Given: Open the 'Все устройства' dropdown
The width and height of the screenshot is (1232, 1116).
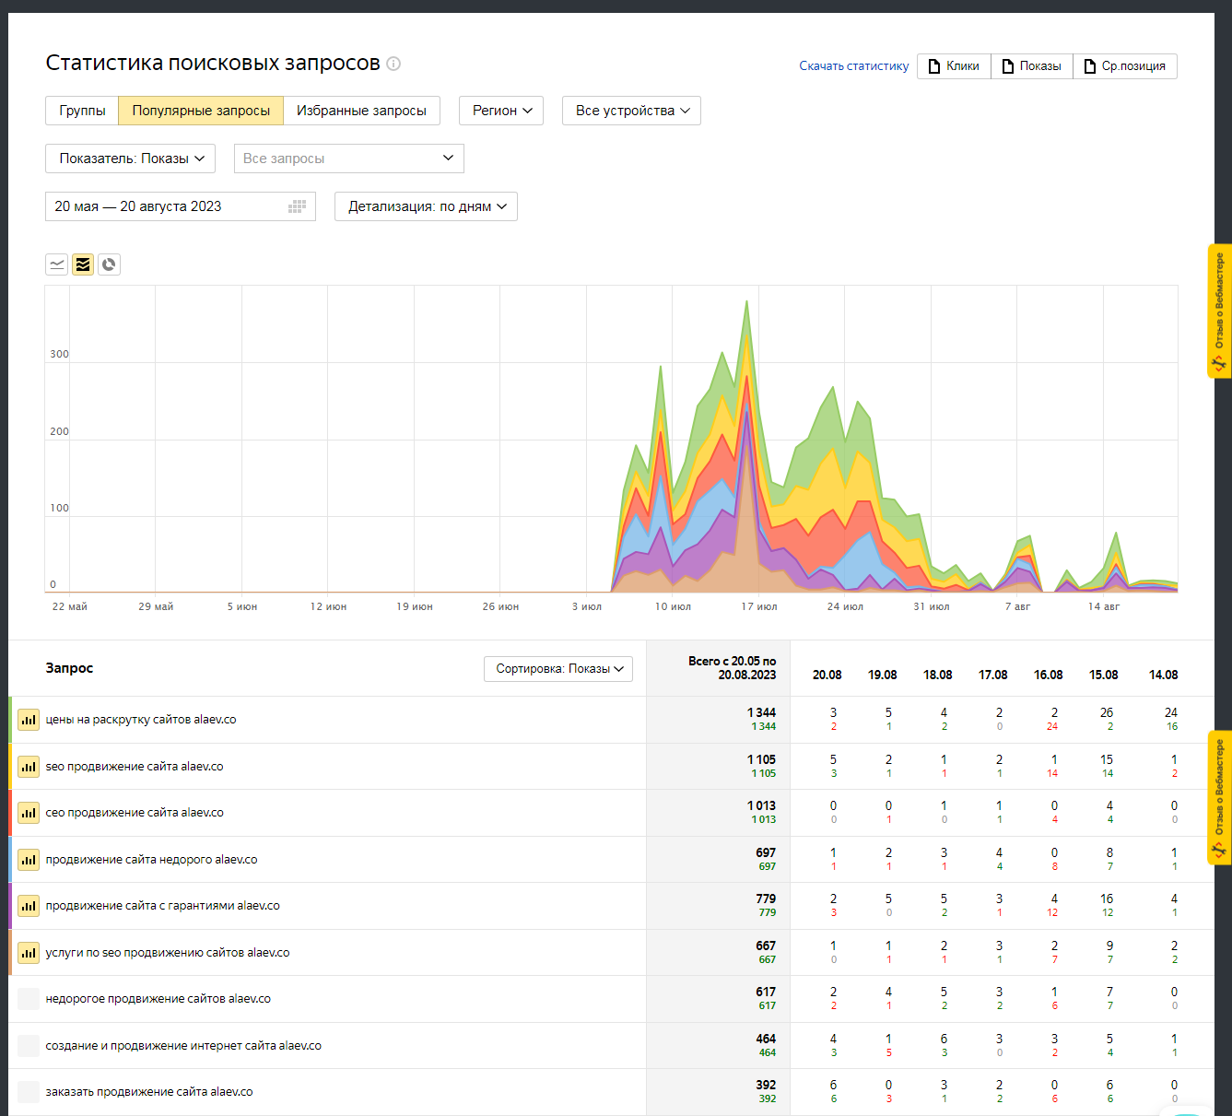Looking at the screenshot, I should tap(631, 111).
